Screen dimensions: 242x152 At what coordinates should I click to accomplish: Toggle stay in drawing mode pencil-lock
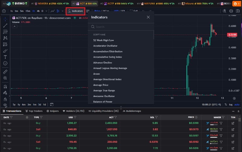(x=5, y=93)
